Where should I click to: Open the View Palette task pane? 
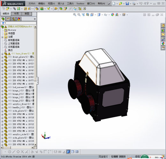pos(163,39)
